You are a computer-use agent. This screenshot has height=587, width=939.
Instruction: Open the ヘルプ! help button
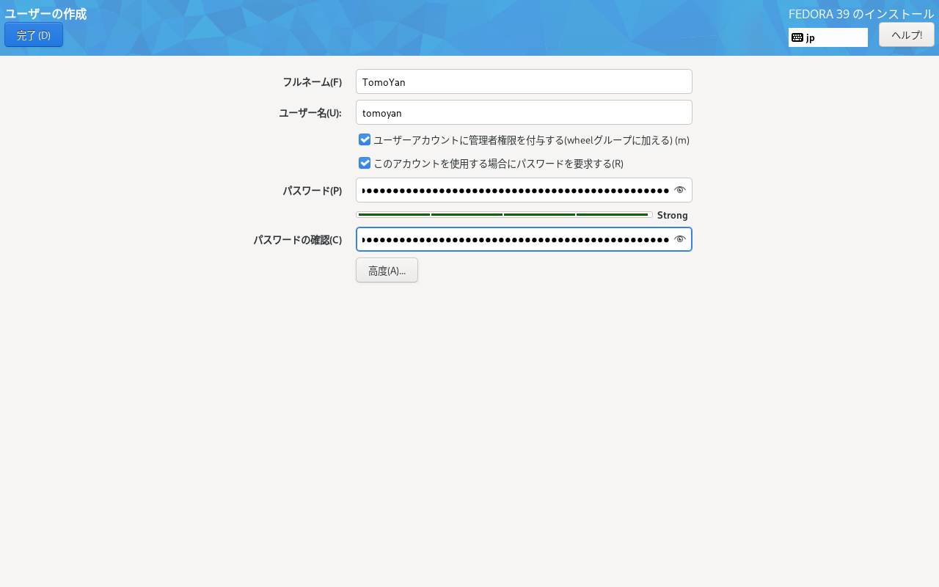pos(906,34)
